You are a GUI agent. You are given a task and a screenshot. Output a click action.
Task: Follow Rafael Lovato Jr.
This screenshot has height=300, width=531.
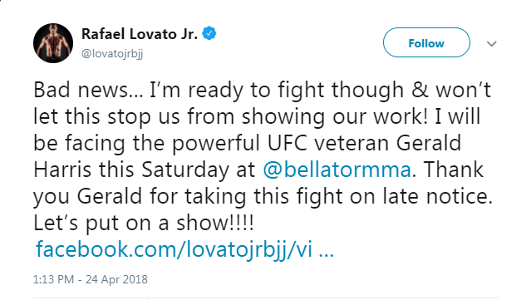426,42
